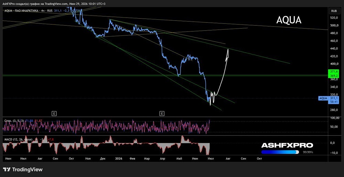Screen dimensions: 344x177
Task: Select the RUB currency button
Action: coord(334,11)
